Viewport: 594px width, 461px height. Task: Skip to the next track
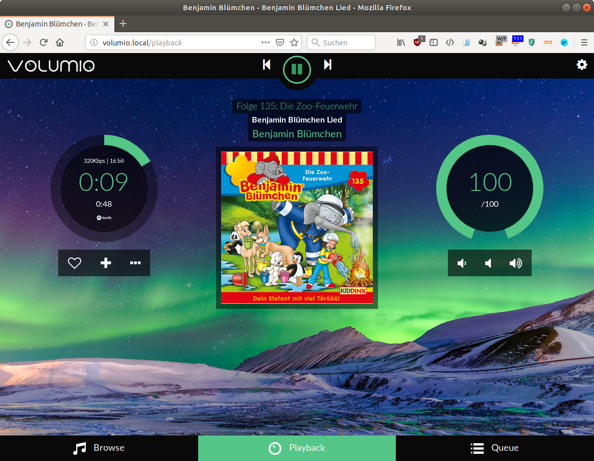[328, 65]
